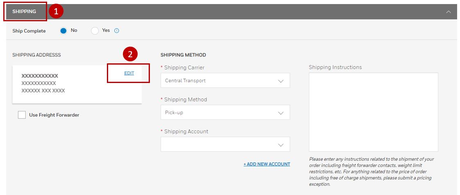Click the red number 1 badge
The height and width of the screenshot is (195, 460).
(56, 11)
